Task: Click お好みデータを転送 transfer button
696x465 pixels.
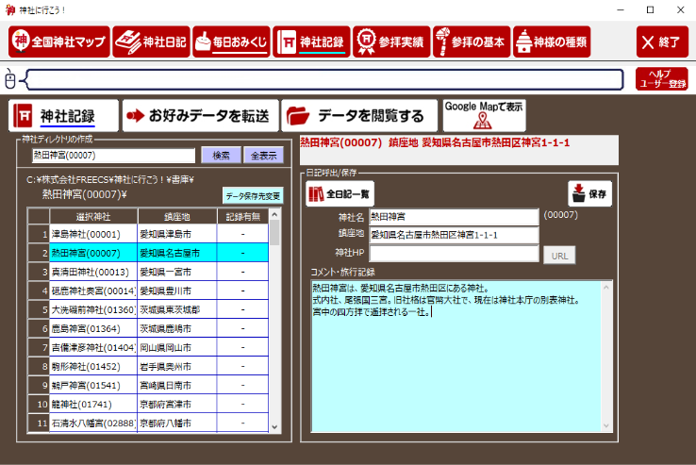Action: point(200,116)
